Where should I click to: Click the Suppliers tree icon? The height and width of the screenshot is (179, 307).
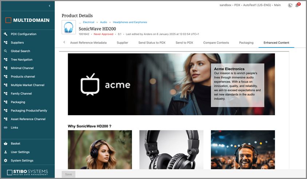tap(5, 42)
